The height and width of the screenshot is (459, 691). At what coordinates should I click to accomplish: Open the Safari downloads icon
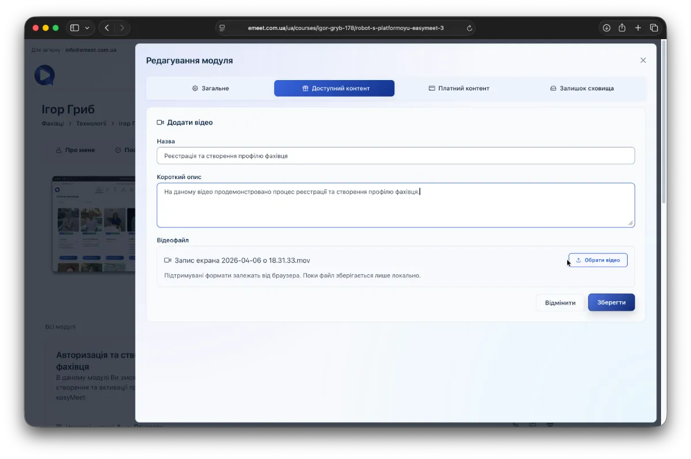tap(606, 28)
